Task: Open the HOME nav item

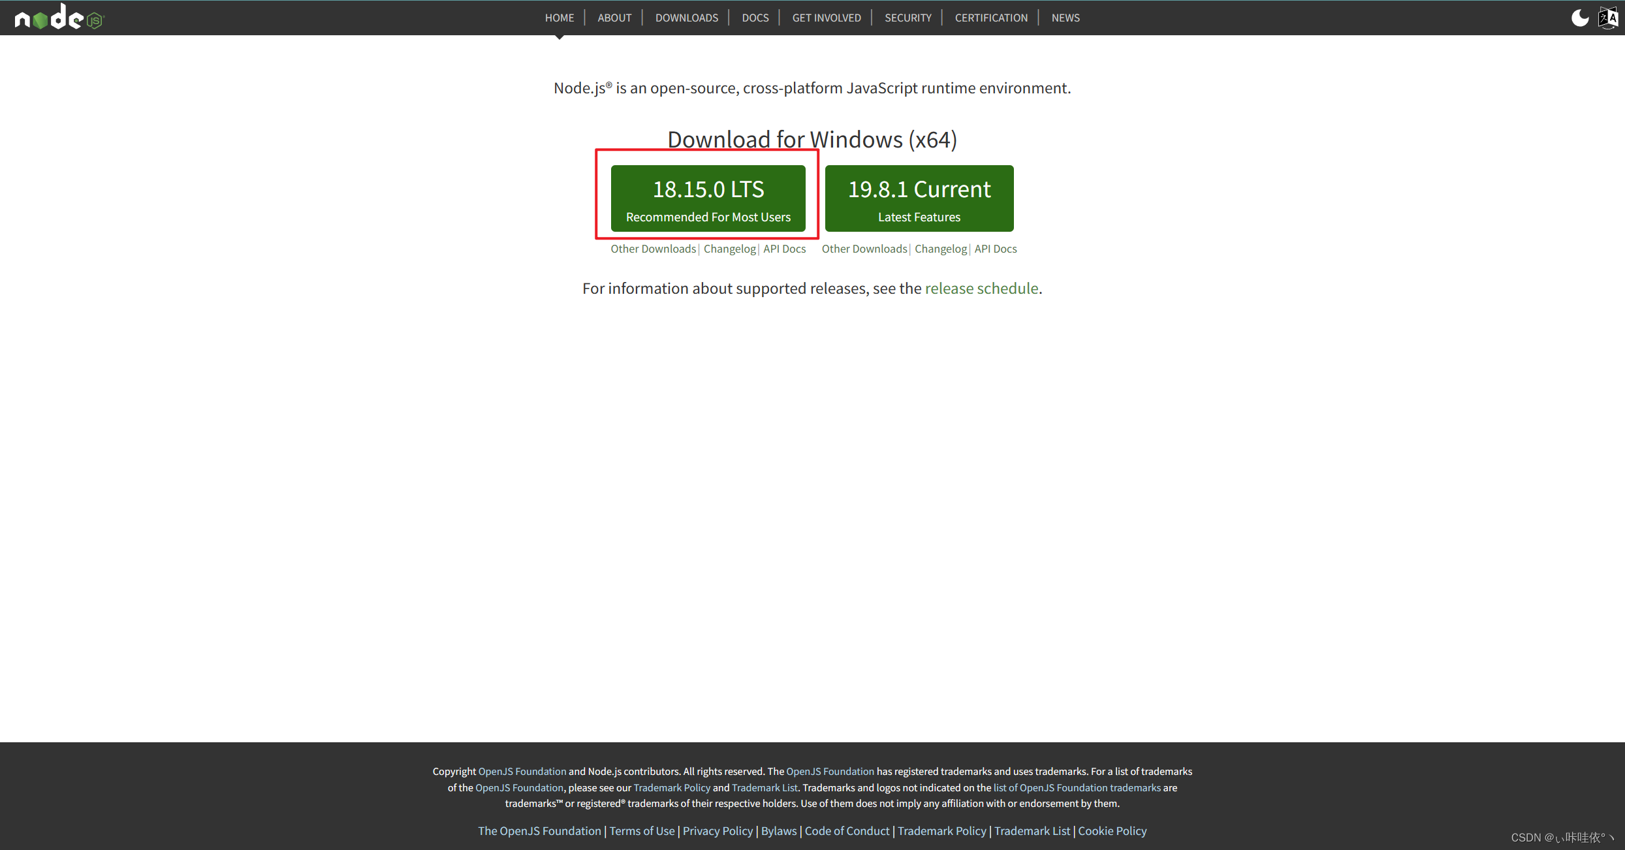Action: (560, 18)
